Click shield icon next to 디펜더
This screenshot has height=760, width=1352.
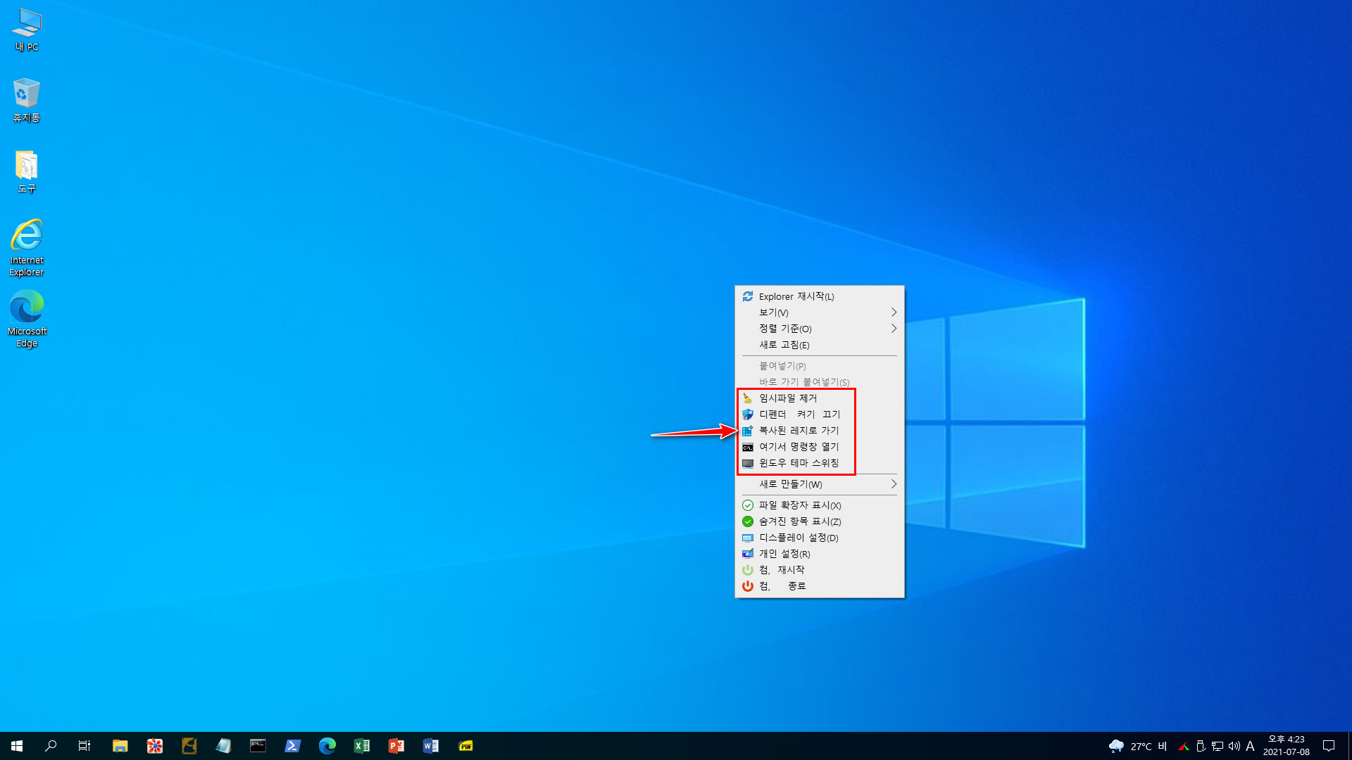pyautogui.click(x=748, y=414)
